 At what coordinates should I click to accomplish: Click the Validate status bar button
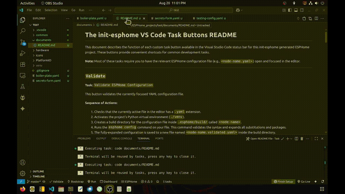click(56, 182)
